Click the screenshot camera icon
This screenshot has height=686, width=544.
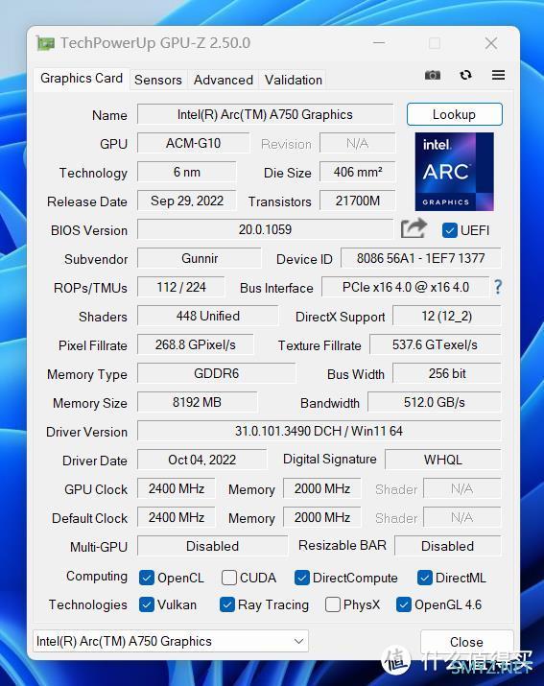coord(433,75)
